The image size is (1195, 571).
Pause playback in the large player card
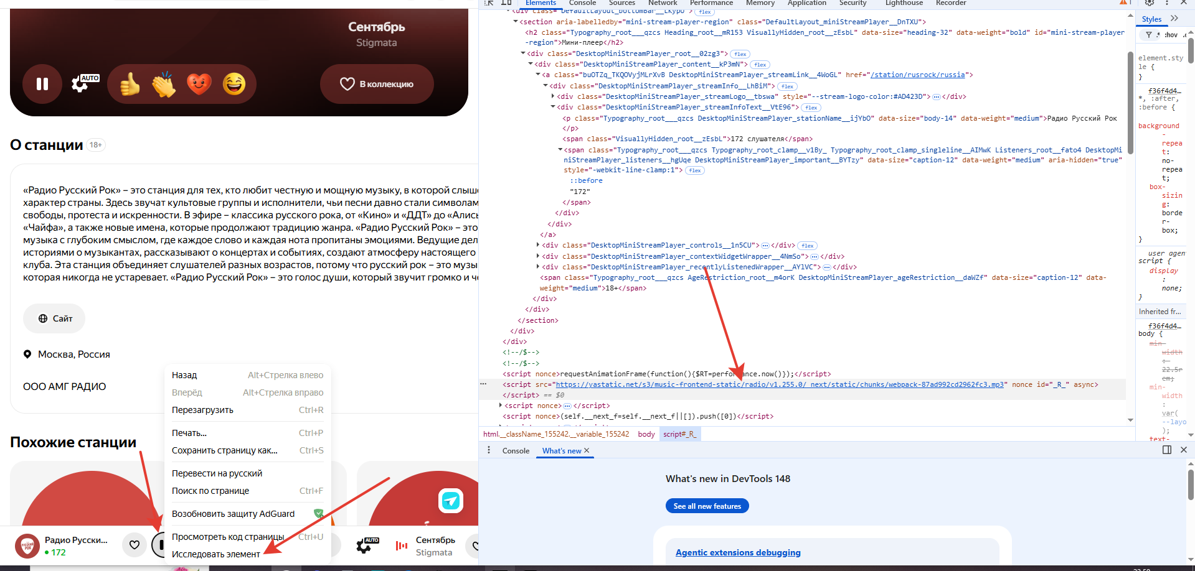pyautogui.click(x=42, y=84)
